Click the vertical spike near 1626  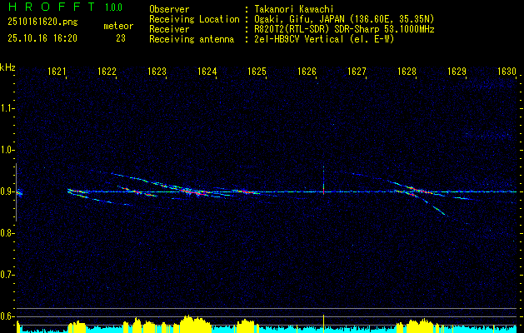click(x=323, y=181)
